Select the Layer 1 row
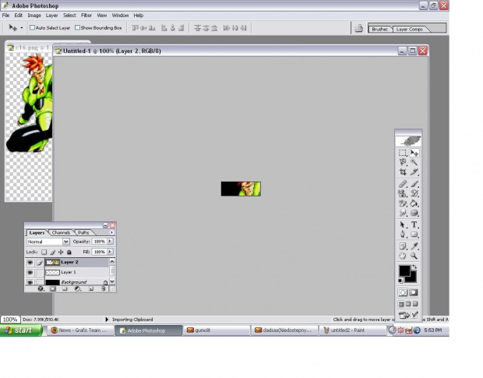The image size is (483, 378). click(x=68, y=272)
